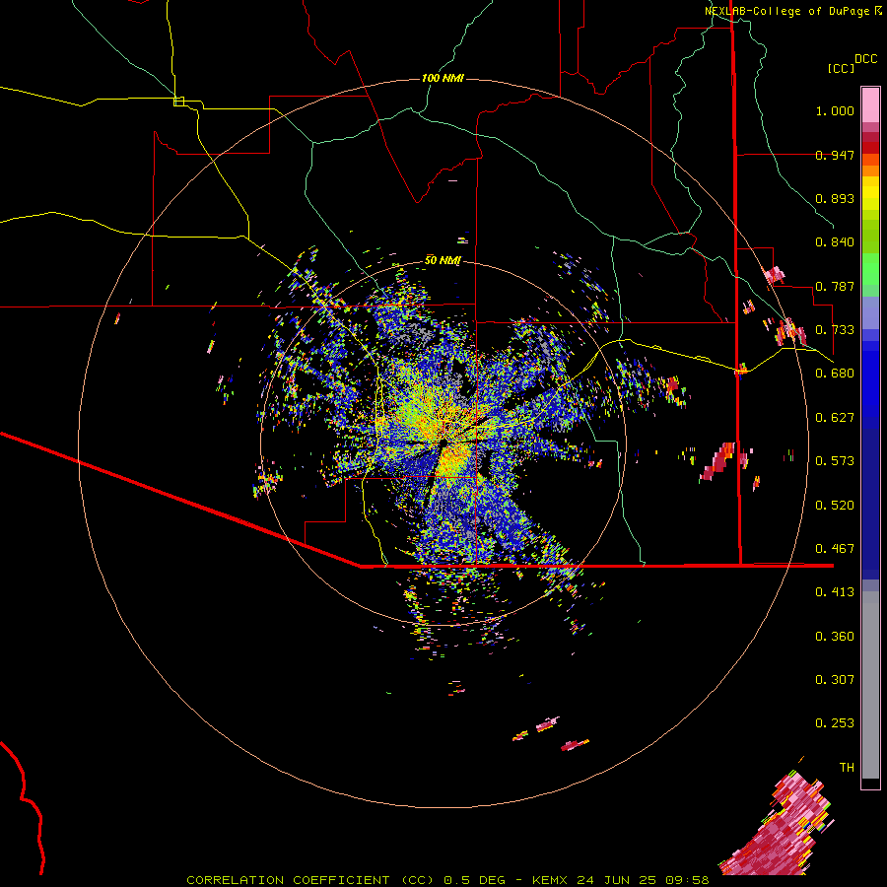The width and height of the screenshot is (887, 887).
Task: Click the 0.520 color scale value
Action: point(835,506)
